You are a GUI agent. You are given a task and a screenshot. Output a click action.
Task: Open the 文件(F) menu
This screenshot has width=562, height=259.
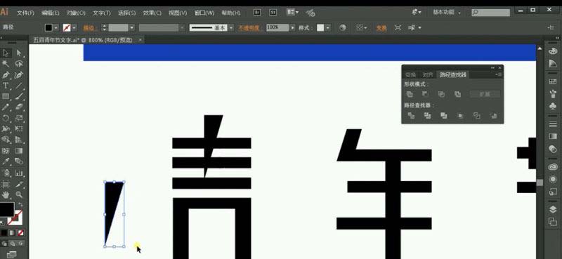25,13
